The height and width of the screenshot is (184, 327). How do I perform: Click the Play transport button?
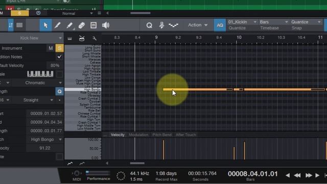317,175
